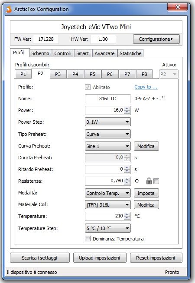Click the HW Ver field 1.00
195x283 pixels.
(103, 39)
